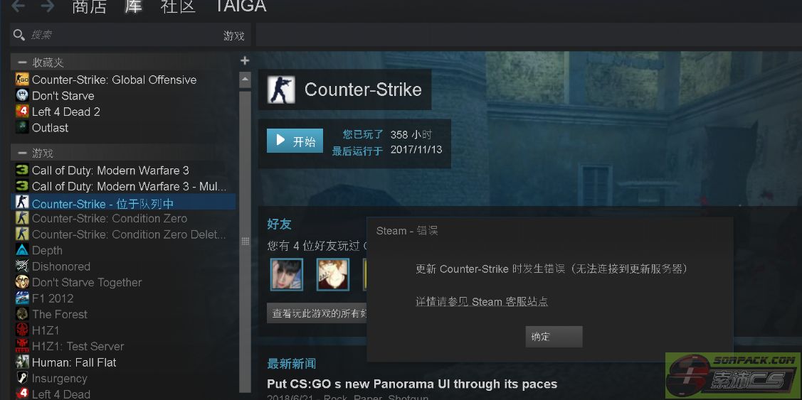Click the library list scroll-up arrow
Screen dimensions: 802x400
(245, 80)
